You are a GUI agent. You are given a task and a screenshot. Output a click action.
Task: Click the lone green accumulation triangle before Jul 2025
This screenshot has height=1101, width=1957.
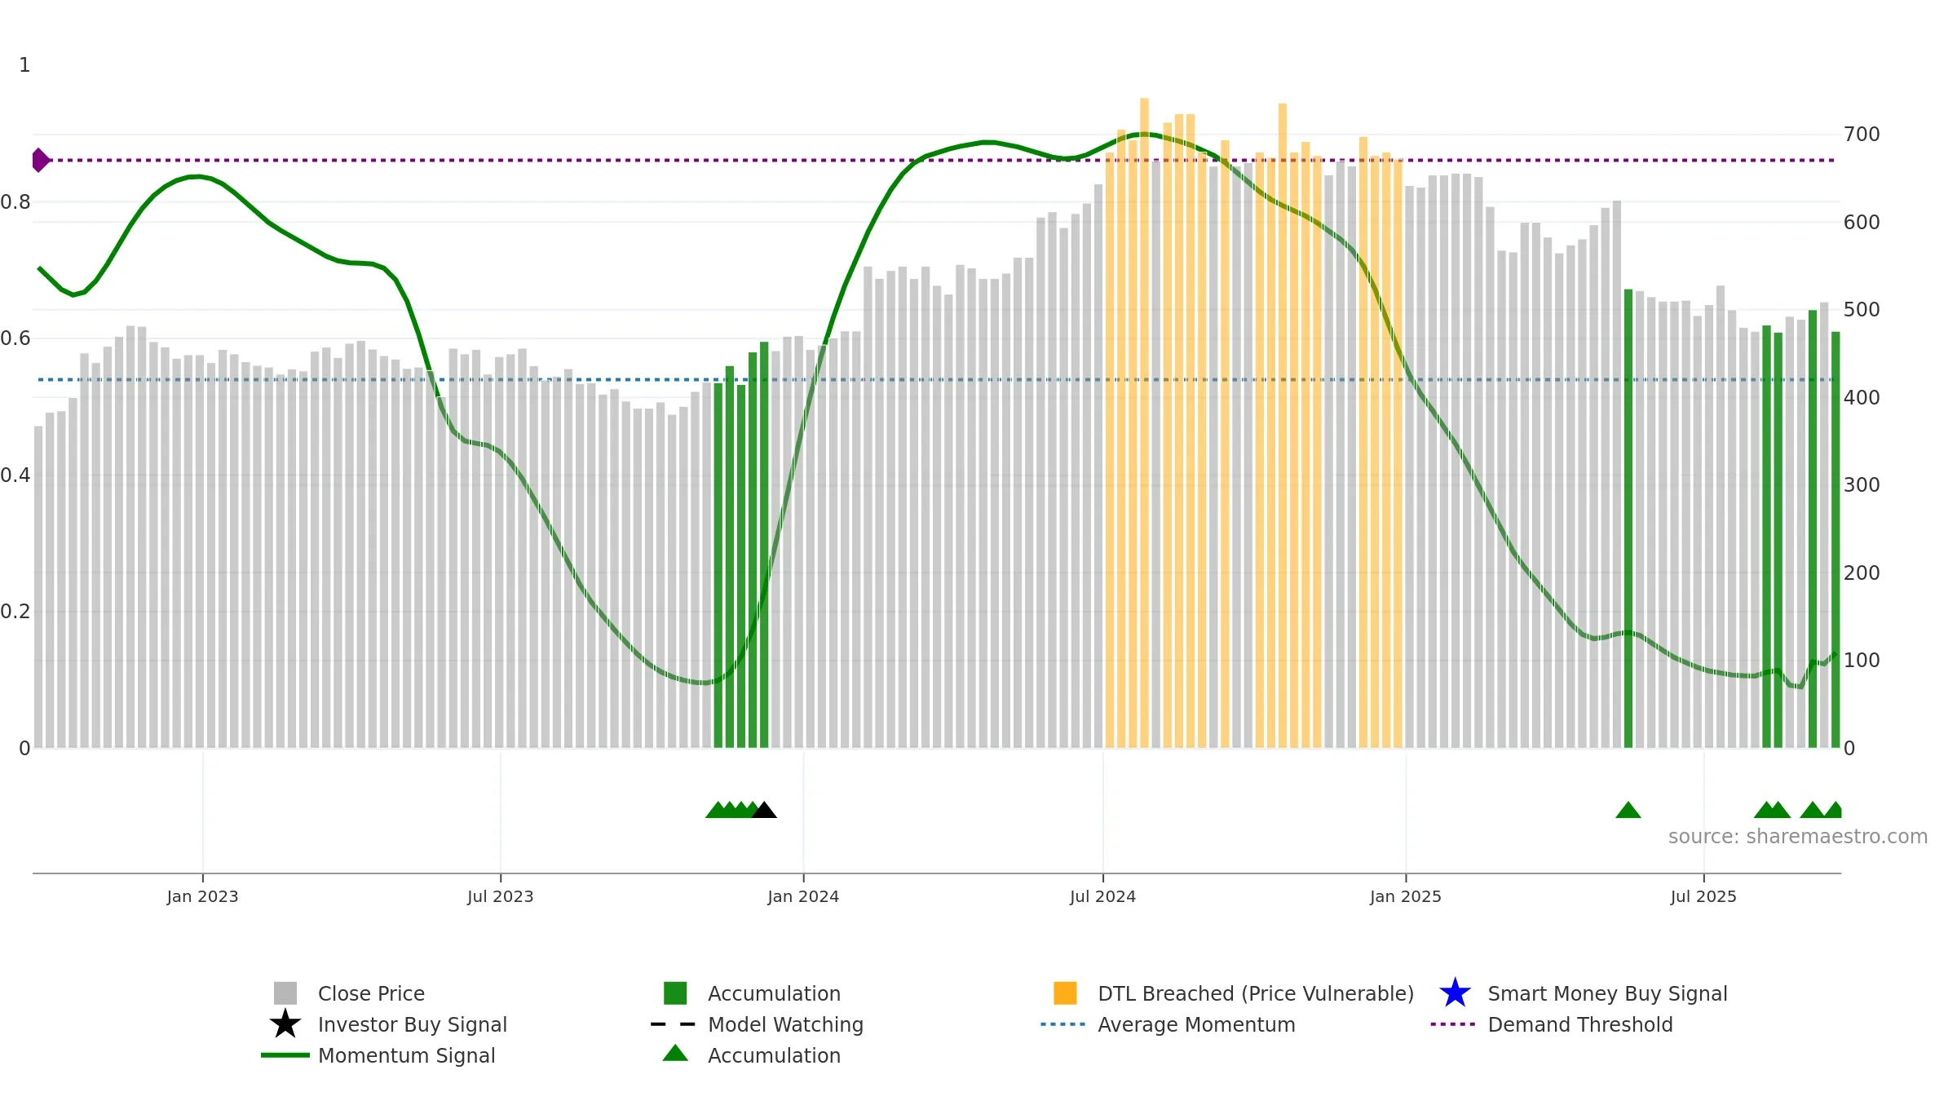pyautogui.click(x=1628, y=810)
